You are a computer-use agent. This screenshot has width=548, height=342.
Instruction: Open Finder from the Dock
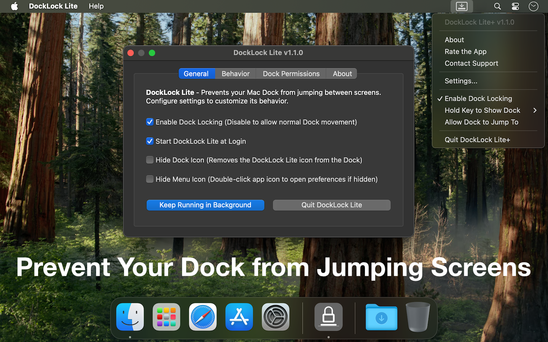tap(130, 317)
